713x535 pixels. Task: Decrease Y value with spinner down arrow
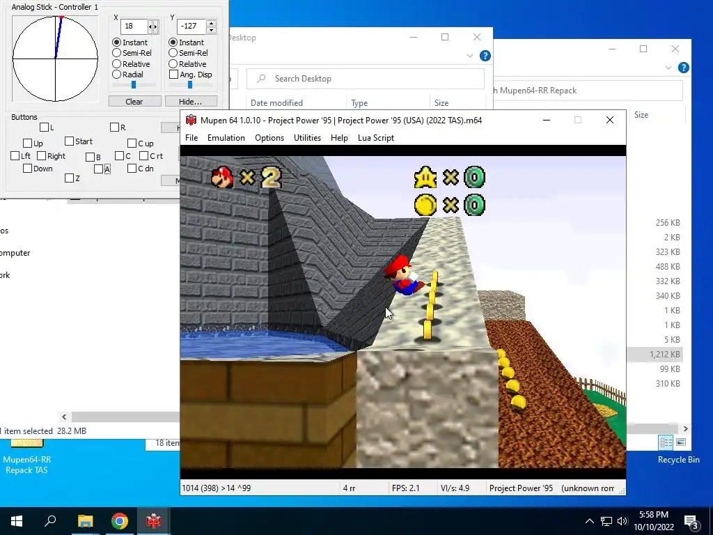click(211, 30)
